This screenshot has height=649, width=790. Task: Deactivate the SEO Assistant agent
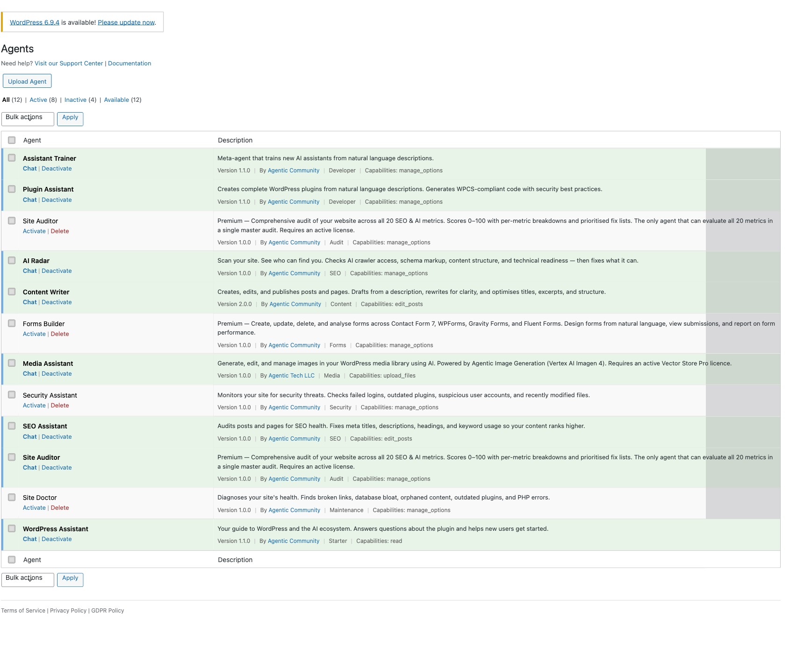coord(57,436)
